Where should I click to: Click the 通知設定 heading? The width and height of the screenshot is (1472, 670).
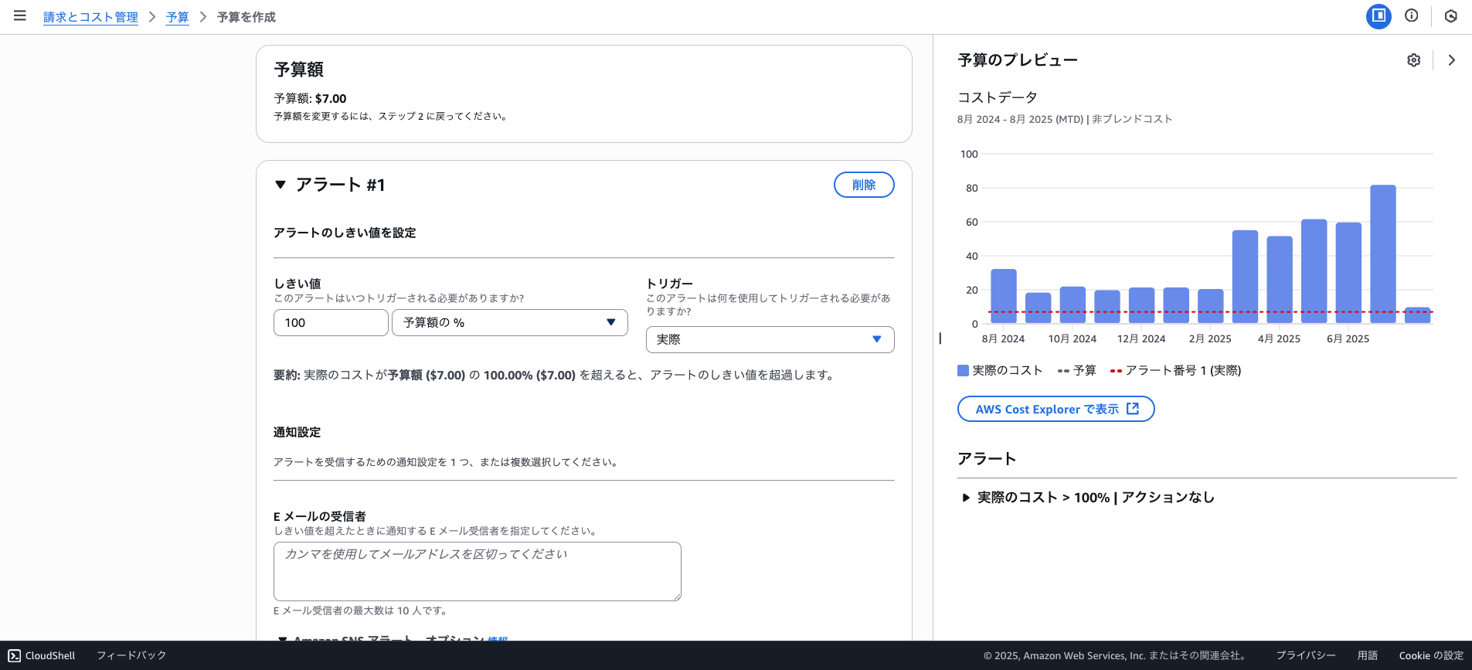[x=297, y=433]
